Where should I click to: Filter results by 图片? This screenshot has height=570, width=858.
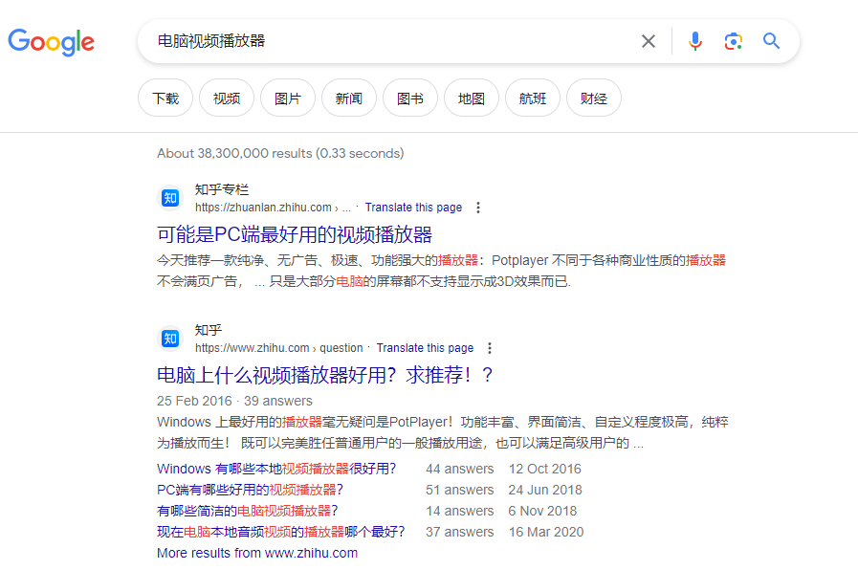pyautogui.click(x=288, y=98)
